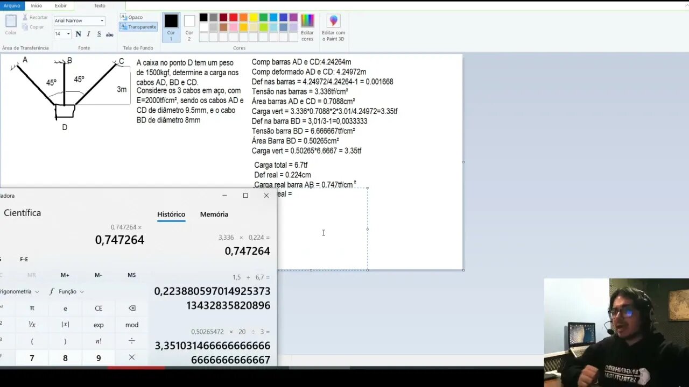Switch to the Início ribbon tab
Screen dimensions: 689x387
(37, 5)
